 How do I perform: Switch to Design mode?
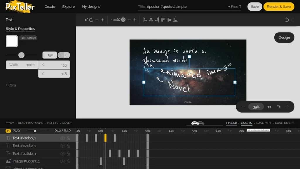click(x=284, y=38)
